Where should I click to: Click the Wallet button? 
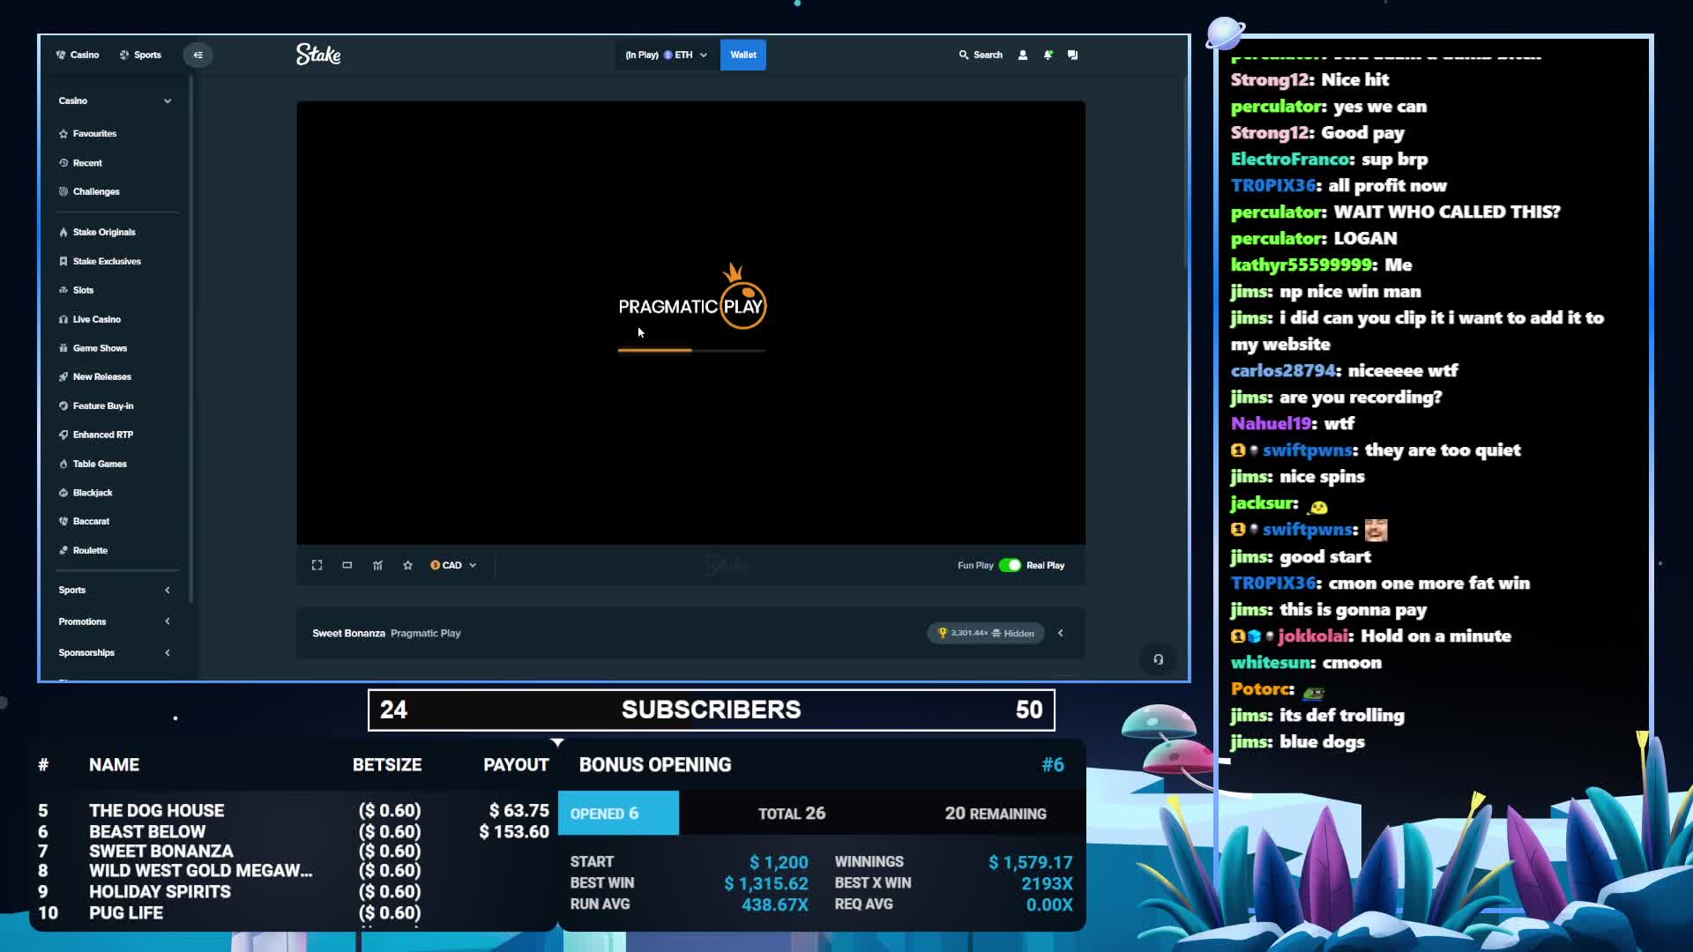tap(743, 55)
